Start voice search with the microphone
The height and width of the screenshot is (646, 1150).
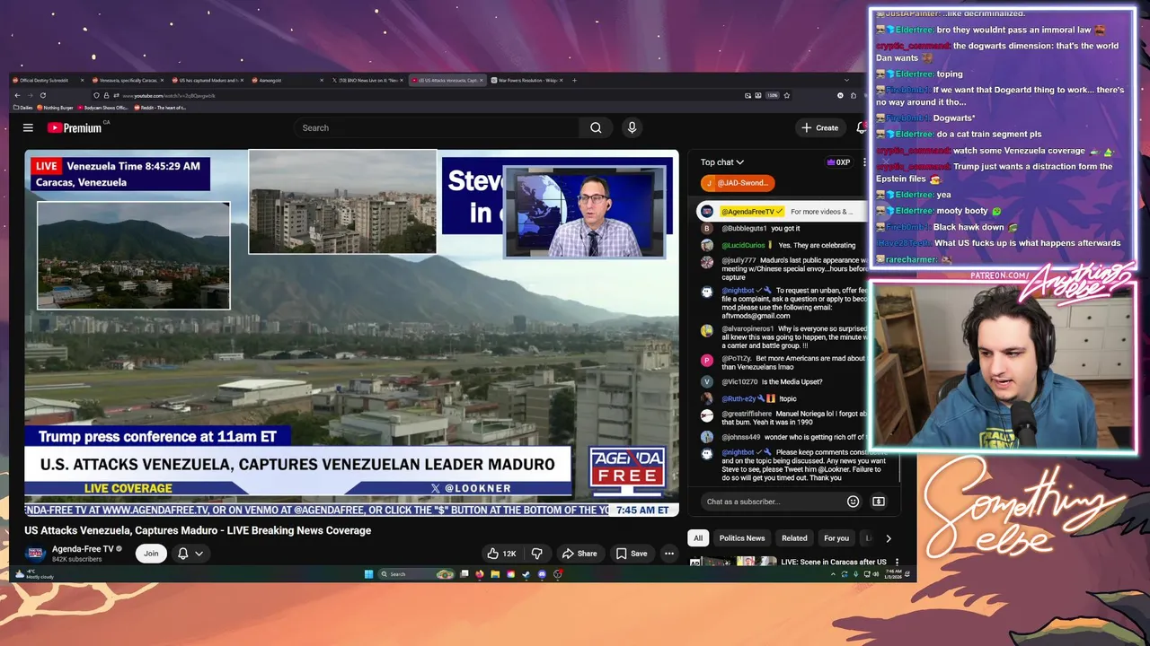tap(632, 127)
